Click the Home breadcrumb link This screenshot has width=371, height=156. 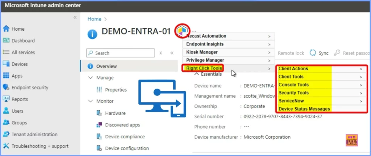(x=95, y=19)
